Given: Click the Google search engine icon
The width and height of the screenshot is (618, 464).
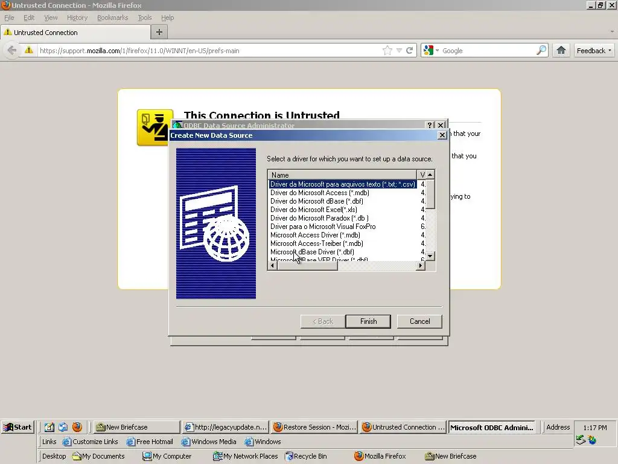Looking at the screenshot, I should pyautogui.click(x=428, y=51).
